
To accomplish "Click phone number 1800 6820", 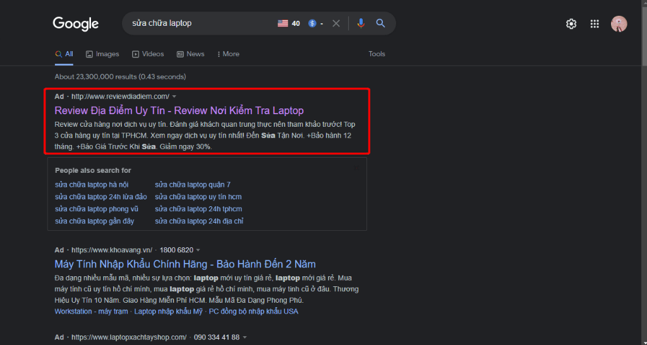I will 176,250.
